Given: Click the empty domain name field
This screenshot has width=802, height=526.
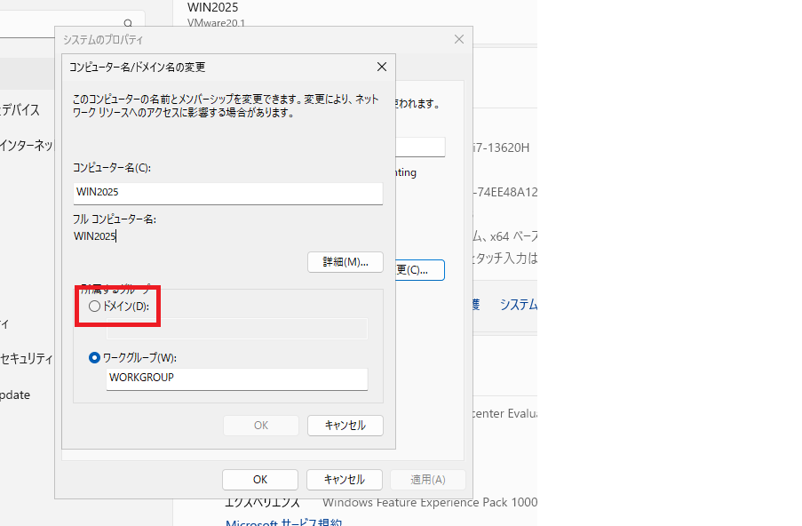Looking at the screenshot, I should [x=236, y=329].
